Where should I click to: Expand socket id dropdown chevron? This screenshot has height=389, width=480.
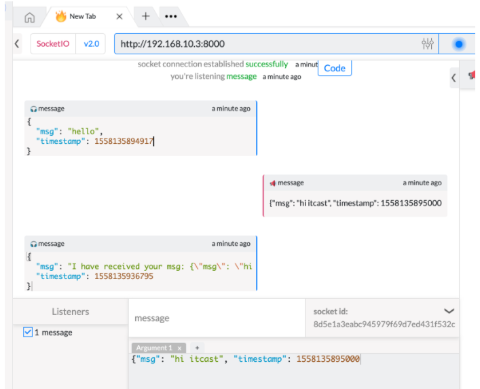tap(449, 311)
